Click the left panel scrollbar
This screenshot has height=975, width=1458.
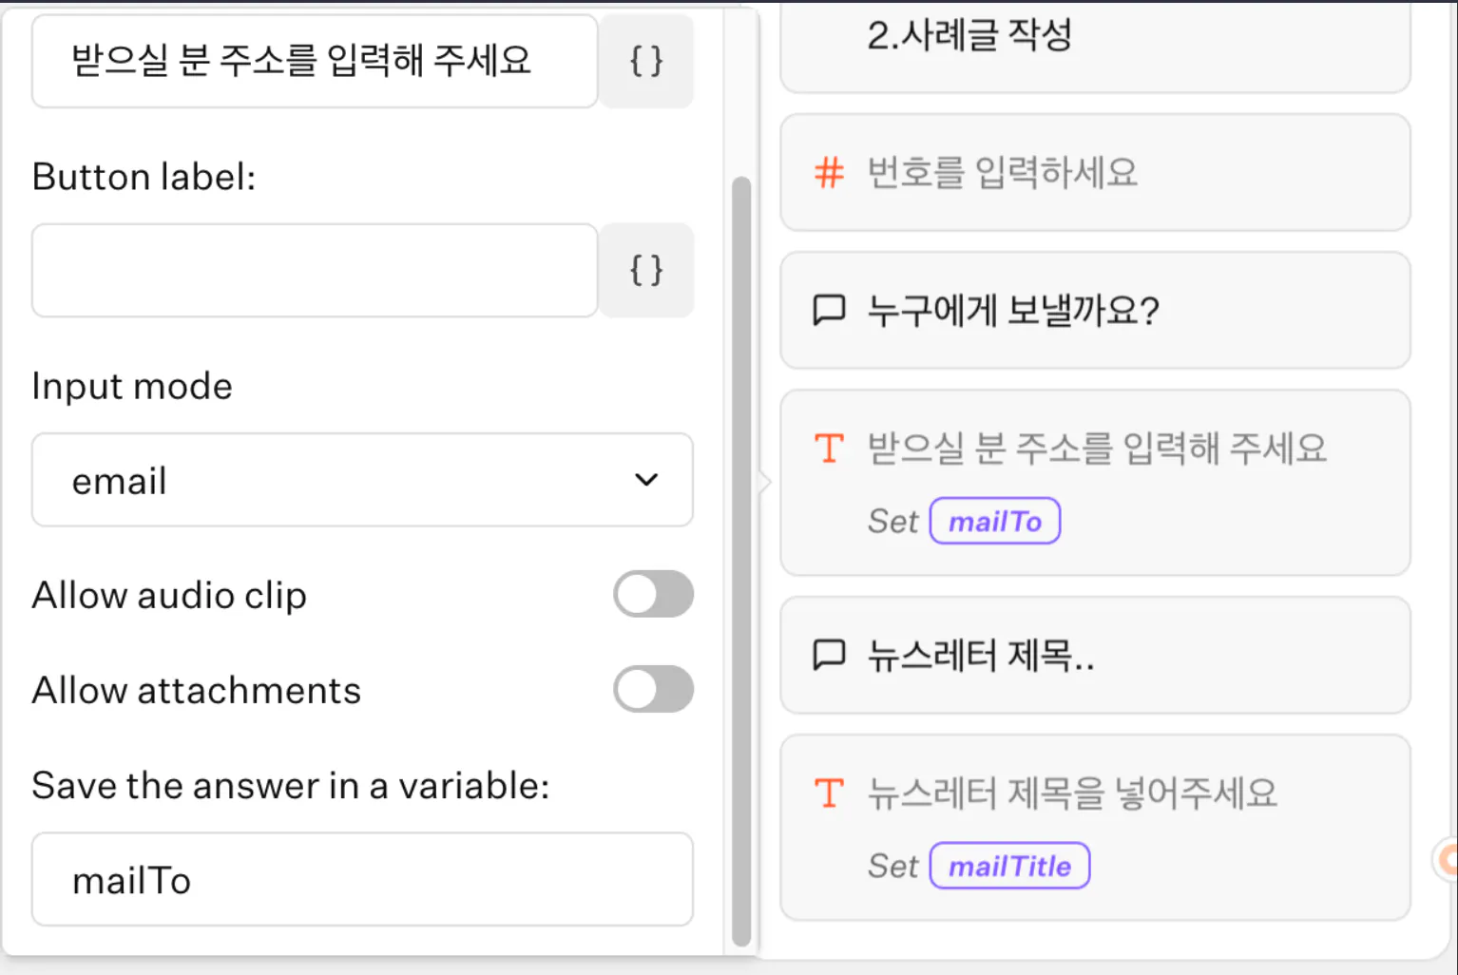click(x=742, y=561)
